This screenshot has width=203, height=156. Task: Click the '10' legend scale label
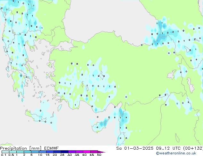40,155
